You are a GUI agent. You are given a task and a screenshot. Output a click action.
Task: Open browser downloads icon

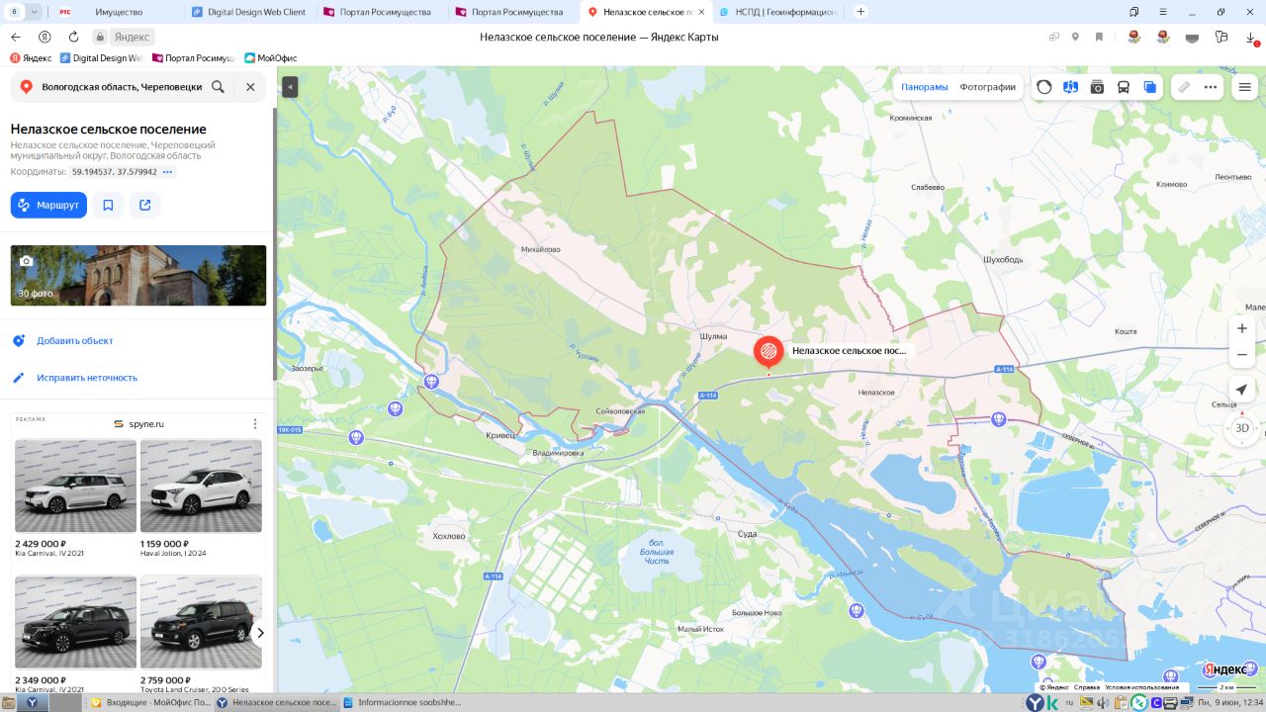point(1251,37)
